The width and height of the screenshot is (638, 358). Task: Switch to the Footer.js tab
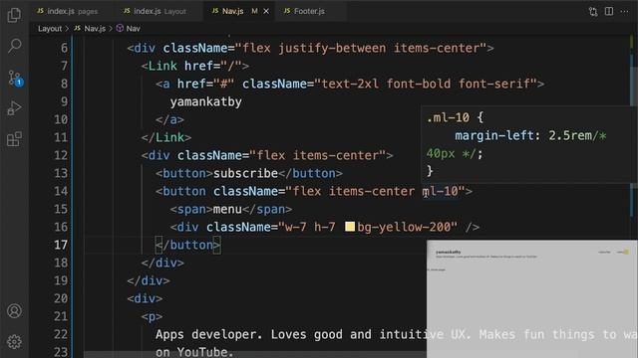coord(309,11)
